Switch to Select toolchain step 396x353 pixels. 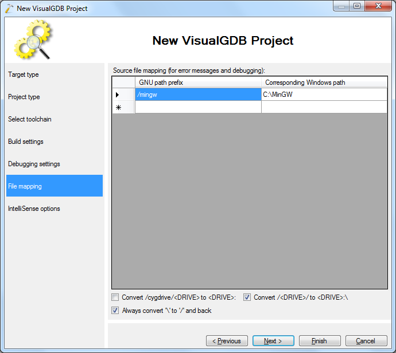(55, 119)
